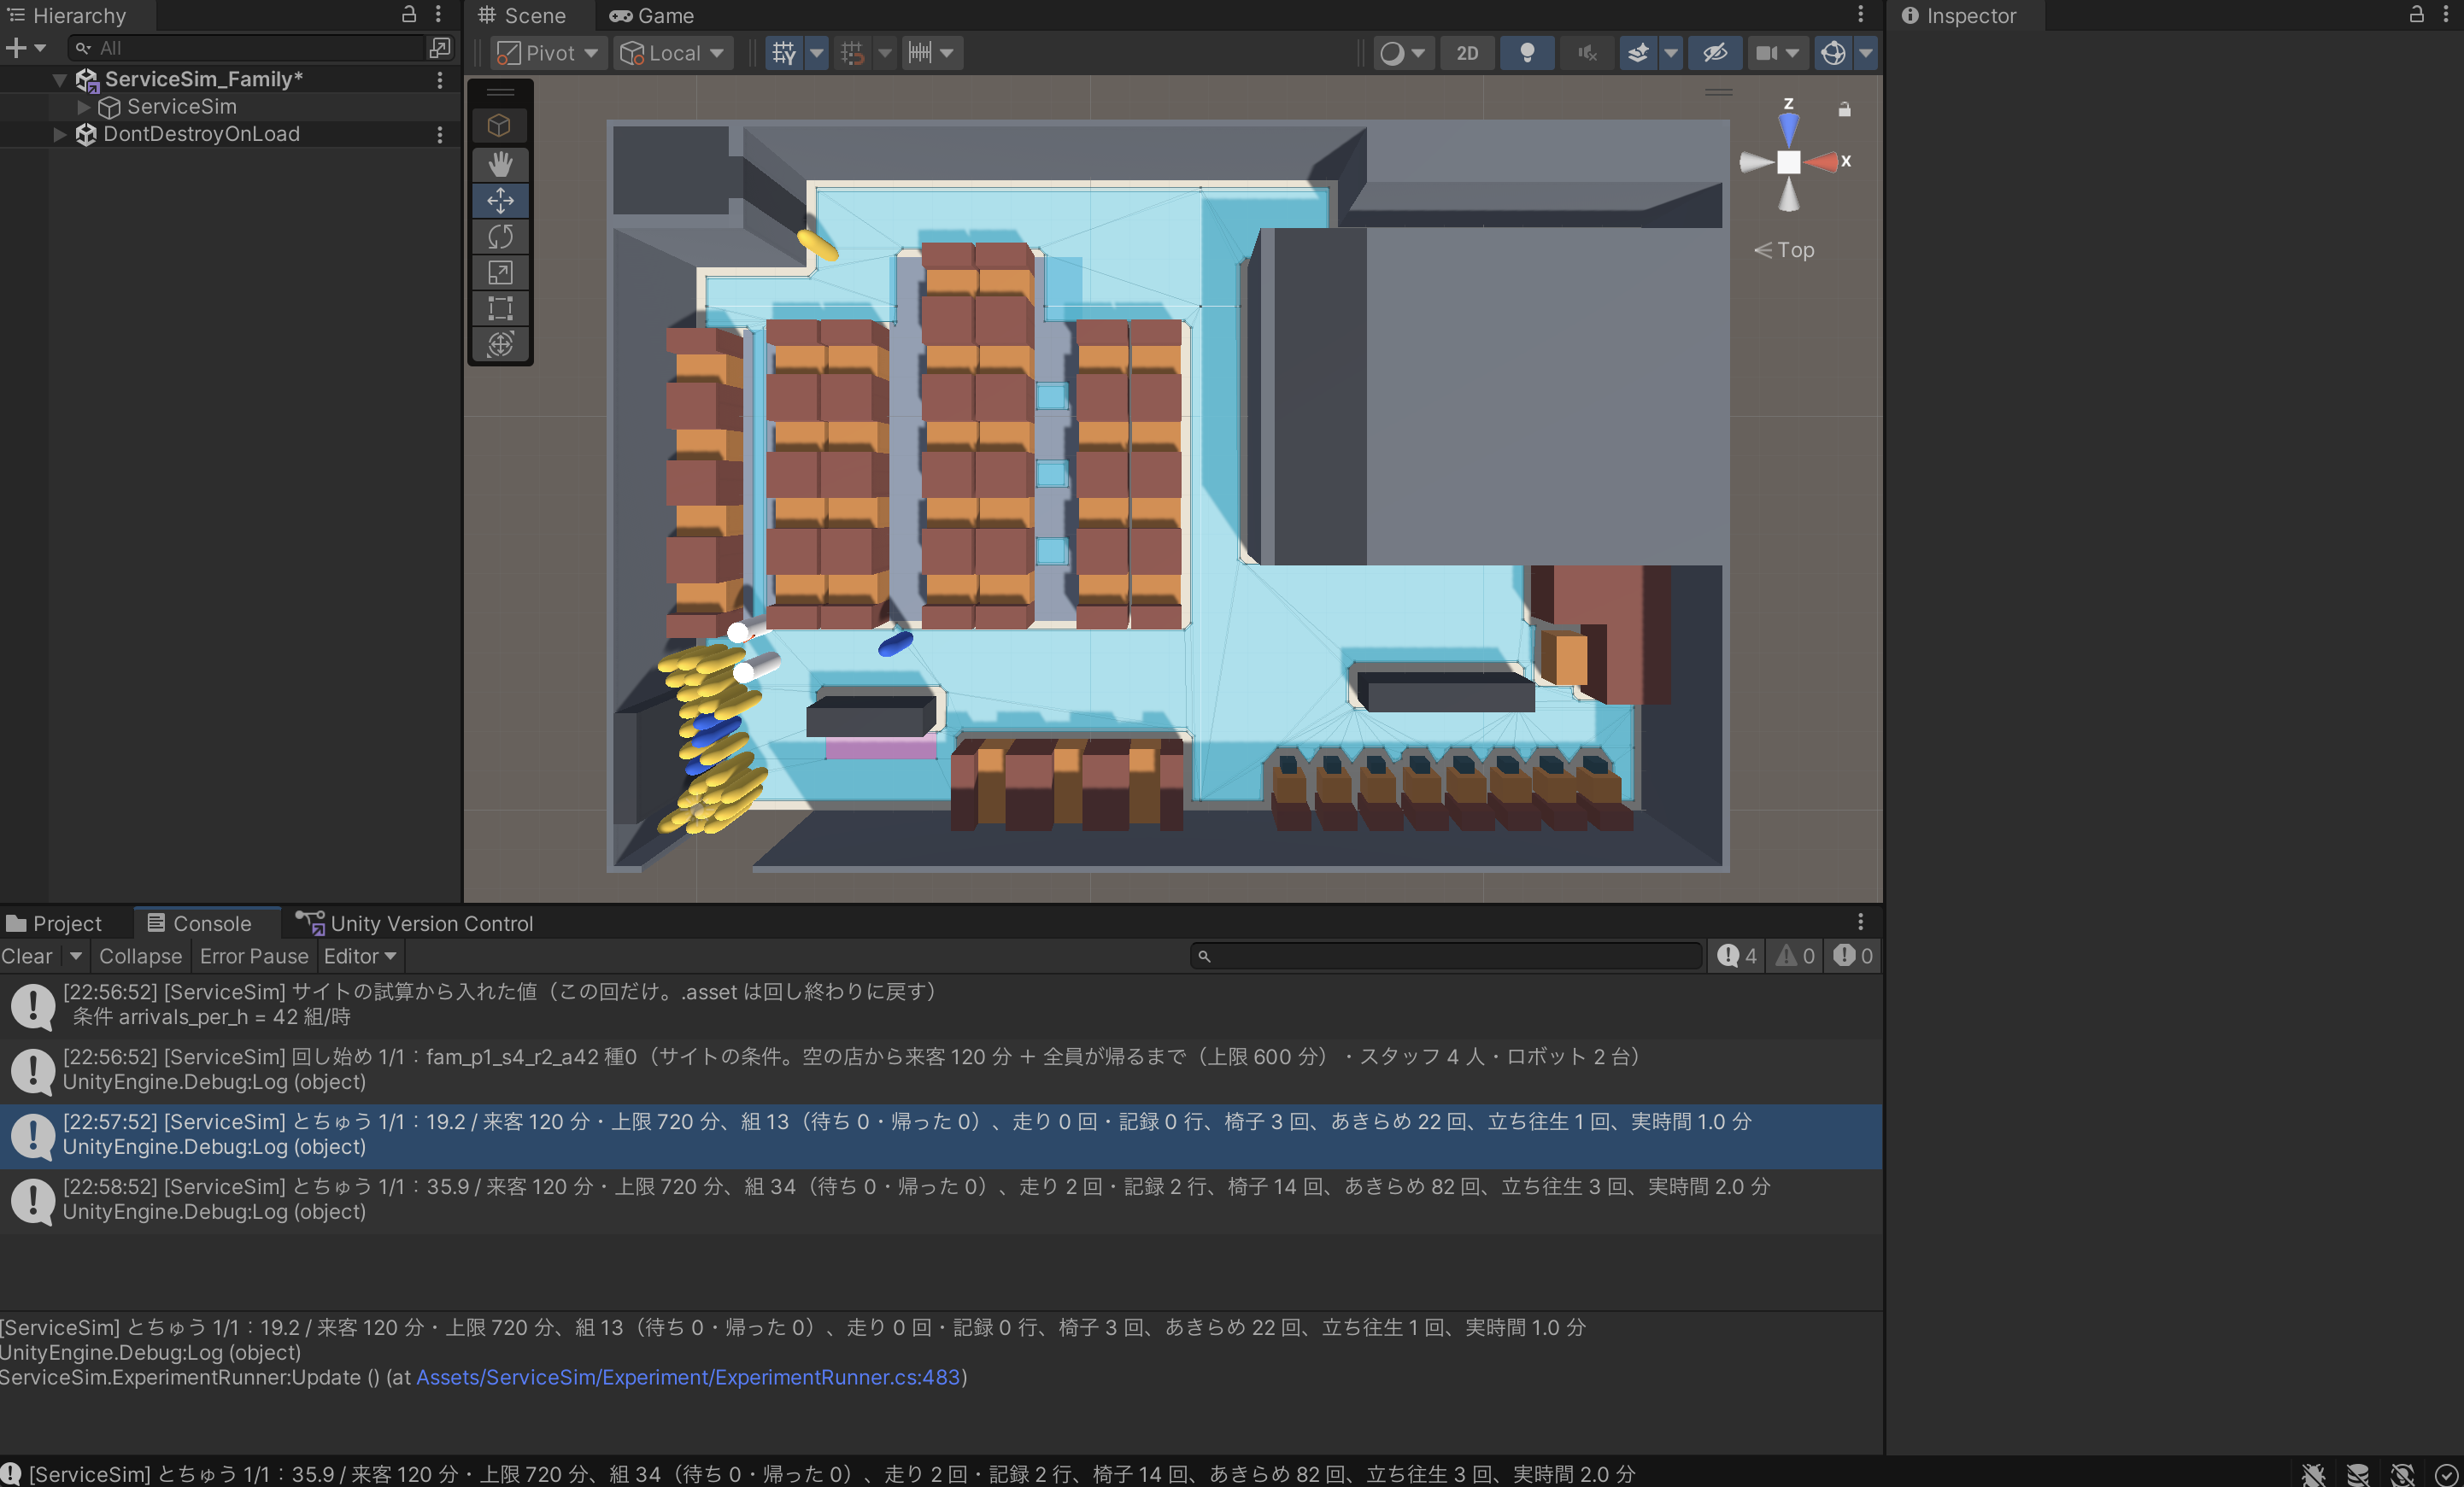2464x1487 pixels.
Task: Click the Hierarchy search-by-type icon
Action: click(439, 48)
